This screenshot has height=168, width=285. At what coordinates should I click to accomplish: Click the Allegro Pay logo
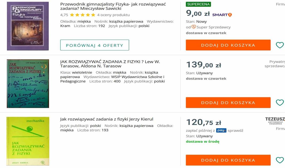click(221, 130)
